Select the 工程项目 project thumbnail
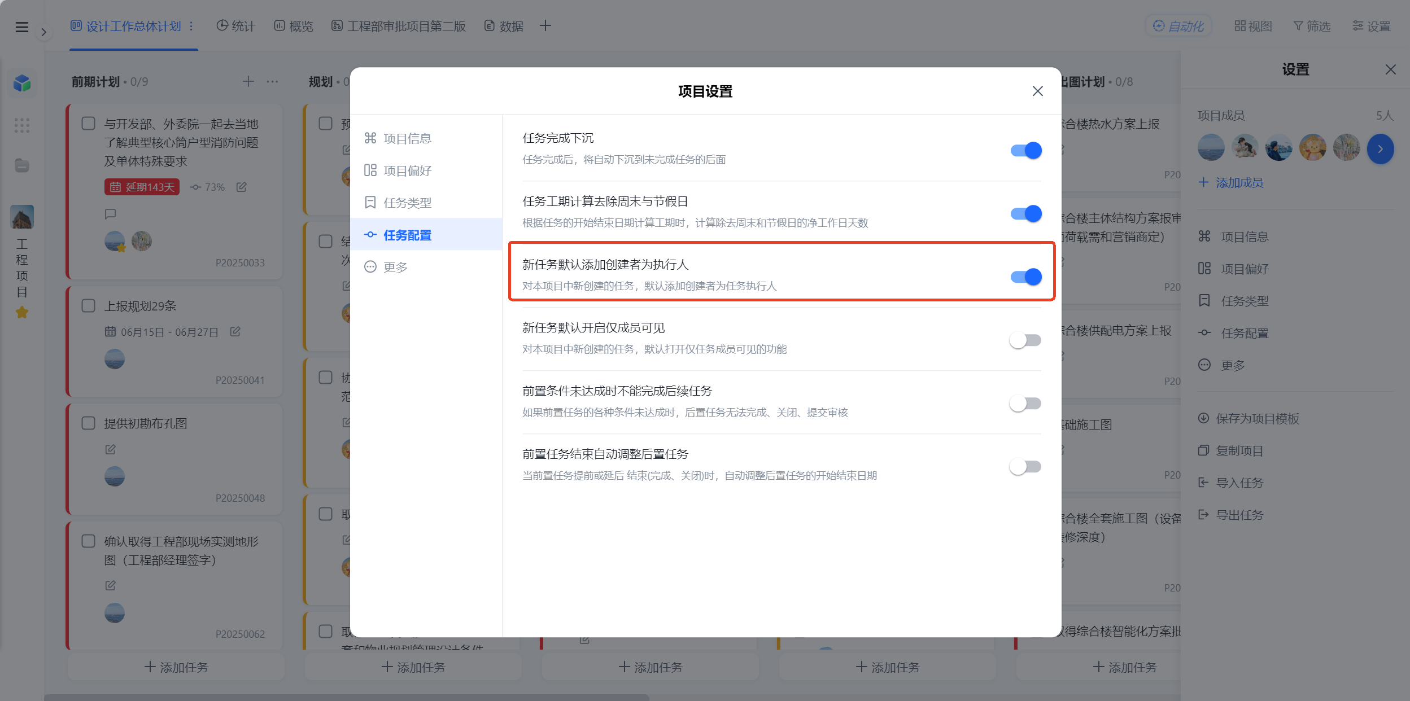 [x=22, y=217]
